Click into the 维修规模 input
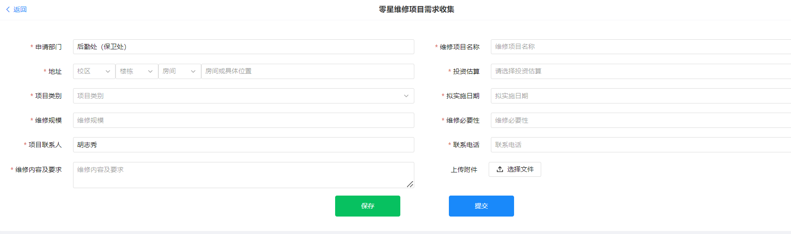This screenshot has width=791, height=234. click(243, 120)
